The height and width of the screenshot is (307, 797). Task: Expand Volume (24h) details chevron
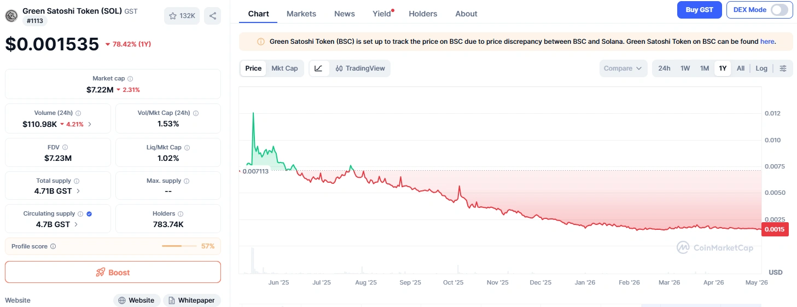coord(90,124)
